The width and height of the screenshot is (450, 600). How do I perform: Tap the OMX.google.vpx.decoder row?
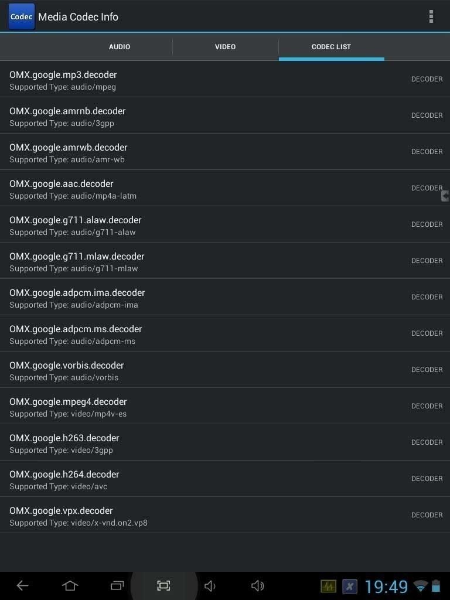[225, 516]
